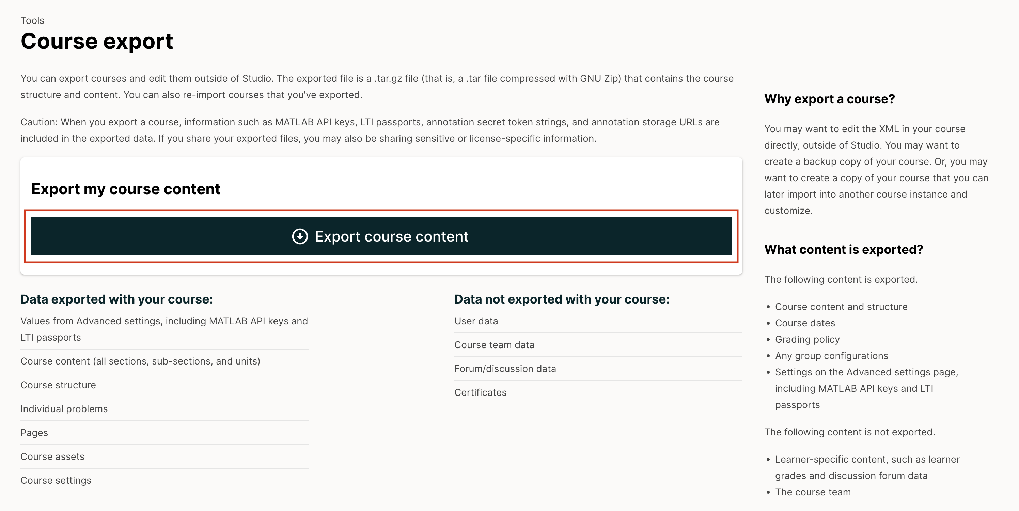The width and height of the screenshot is (1019, 511).
Task: Click the What content is exported? heading
Action: coord(843,250)
